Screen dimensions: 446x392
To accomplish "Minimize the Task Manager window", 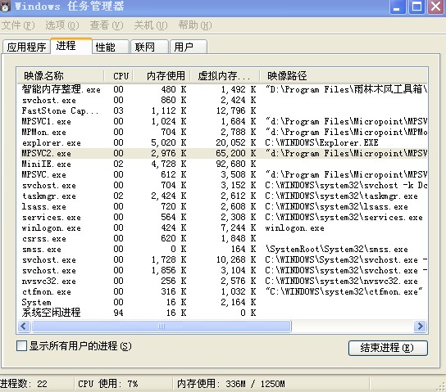I will point(398,7).
